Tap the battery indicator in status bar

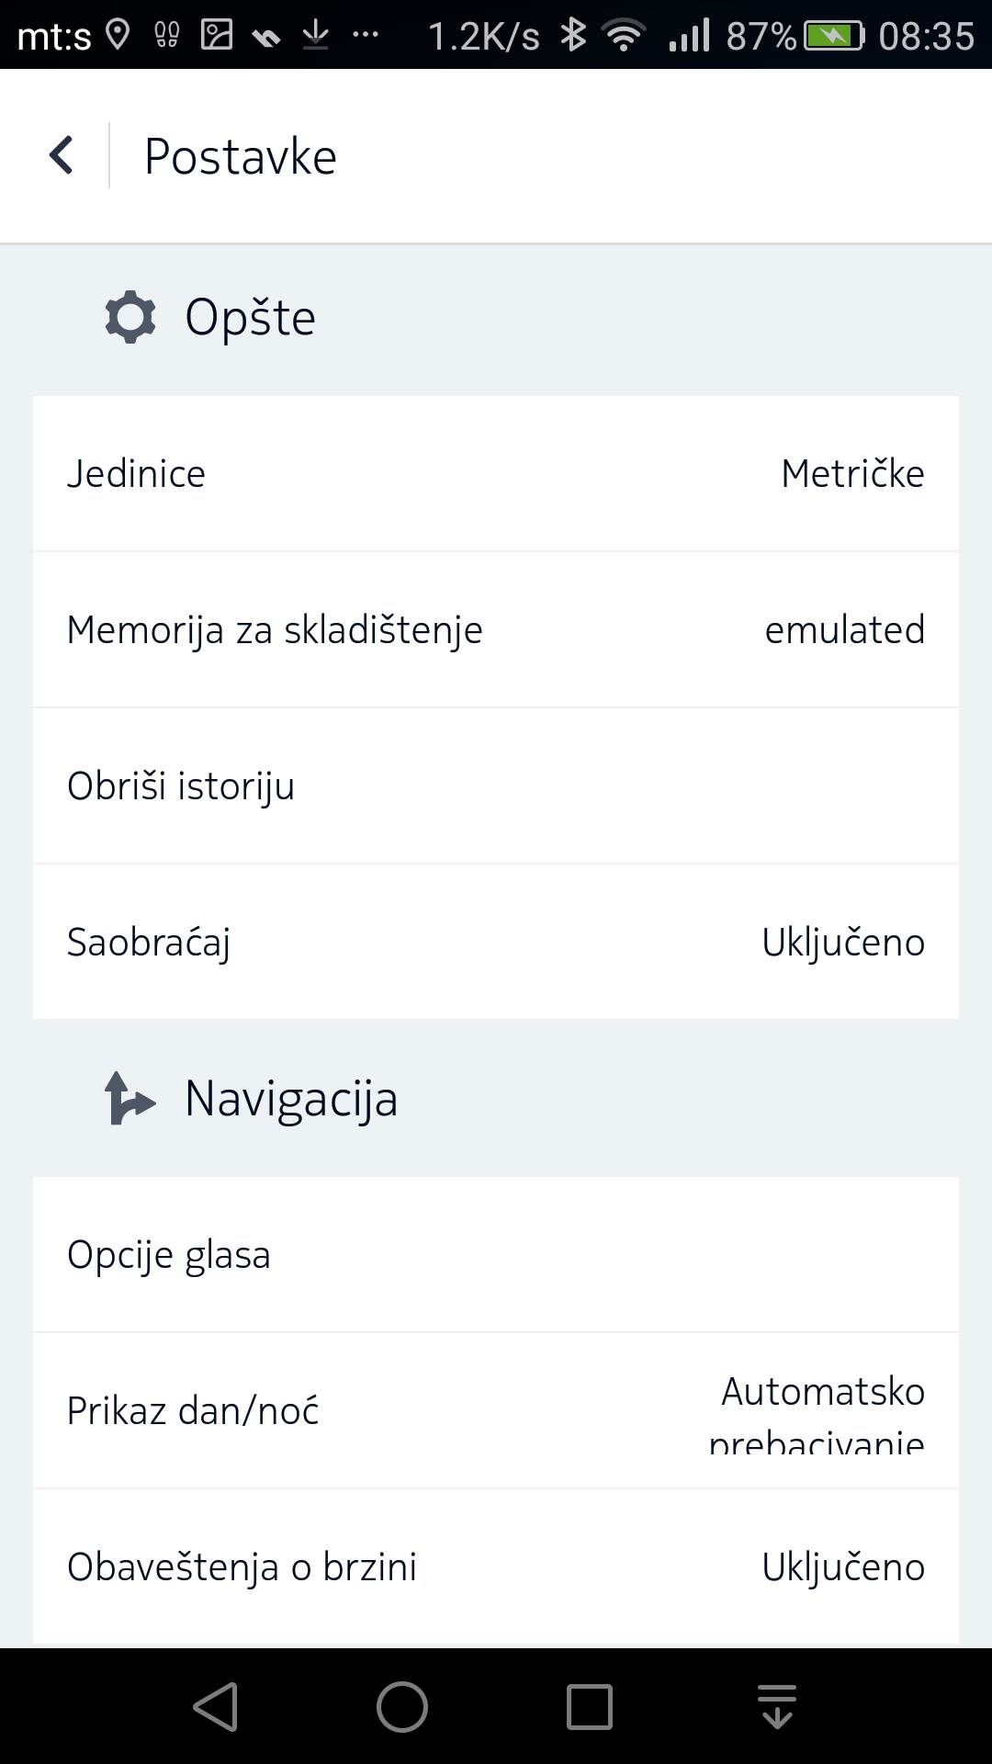tap(833, 36)
